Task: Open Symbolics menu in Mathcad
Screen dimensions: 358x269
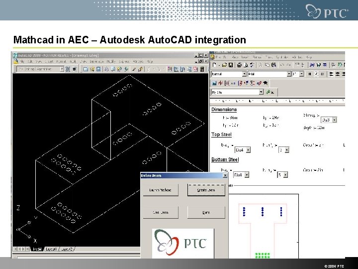Action: tap(282, 57)
